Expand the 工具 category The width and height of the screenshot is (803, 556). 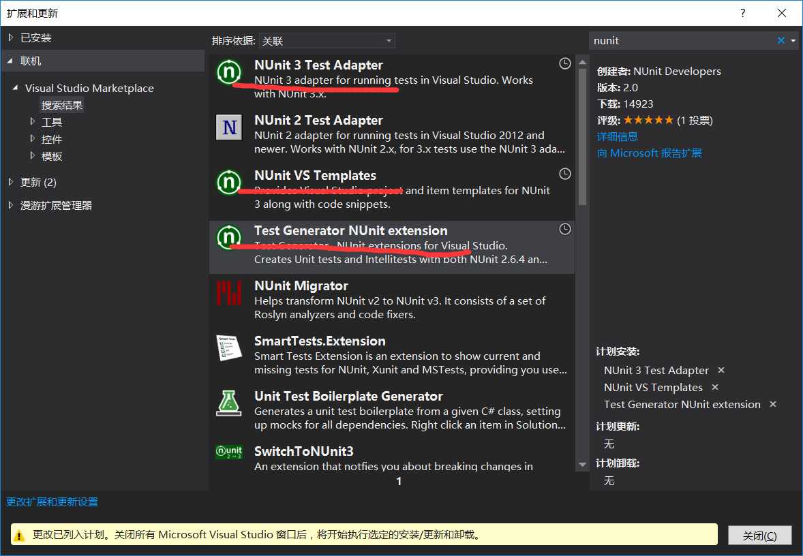pyautogui.click(x=32, y=122)
